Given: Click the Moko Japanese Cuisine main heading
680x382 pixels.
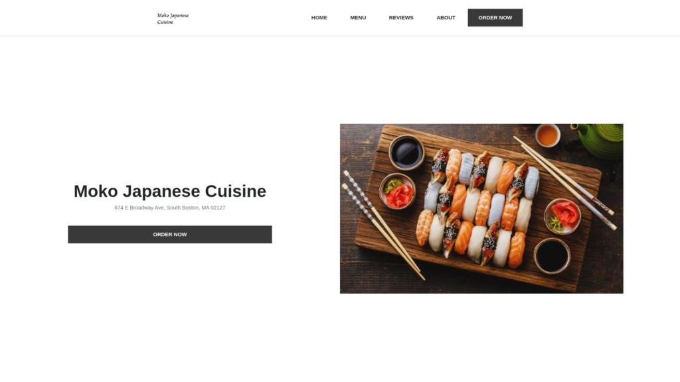Looking at the screenshot, I should [x=170, y=191].
